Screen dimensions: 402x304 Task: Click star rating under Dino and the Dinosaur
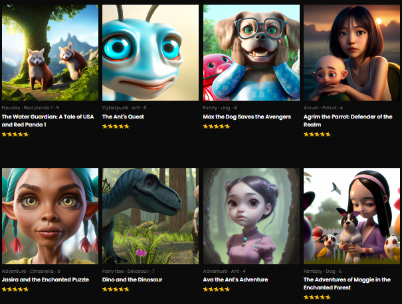tap(116, 289)
